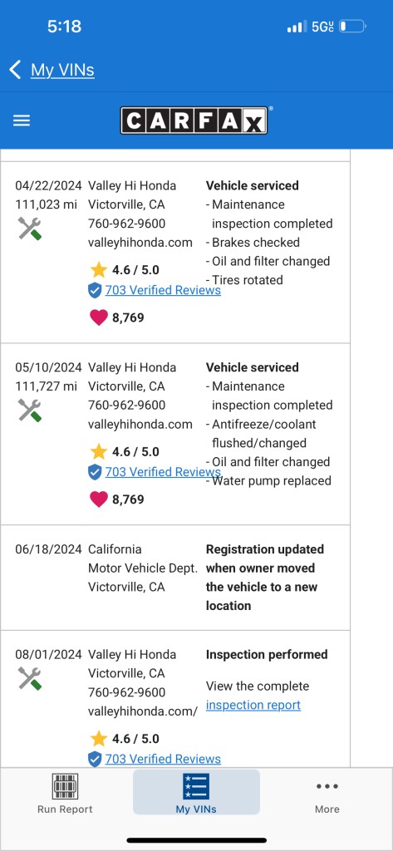Open the More tab
The width and height of the screenshot is (393, 851).
coord(327,794)
